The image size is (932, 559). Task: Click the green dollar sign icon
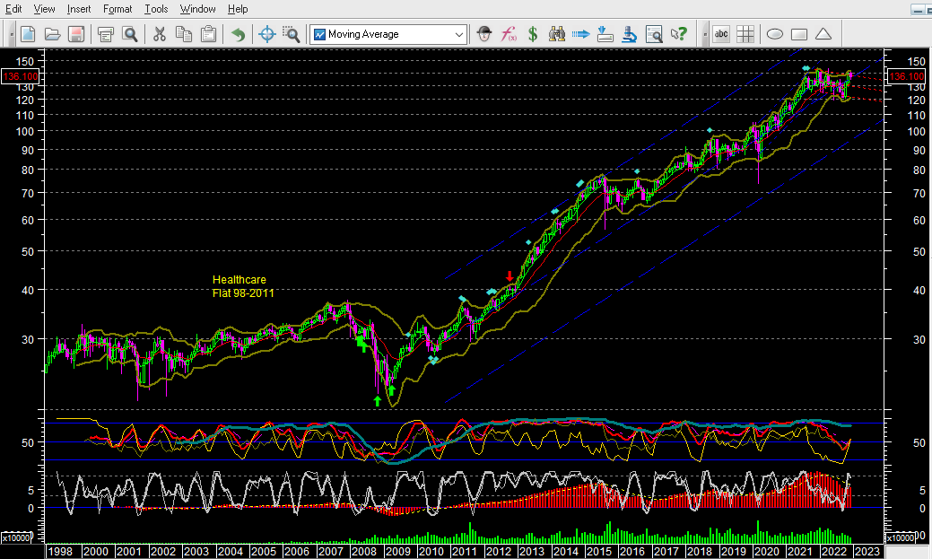(533, 34)
